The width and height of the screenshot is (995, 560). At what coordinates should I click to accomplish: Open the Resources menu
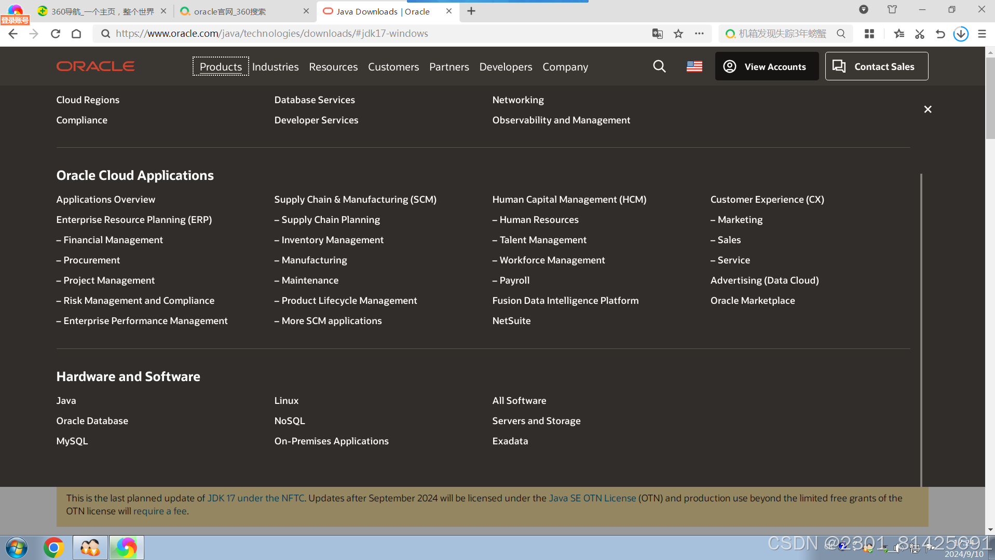pyautogui.click(x=333, y=67)
